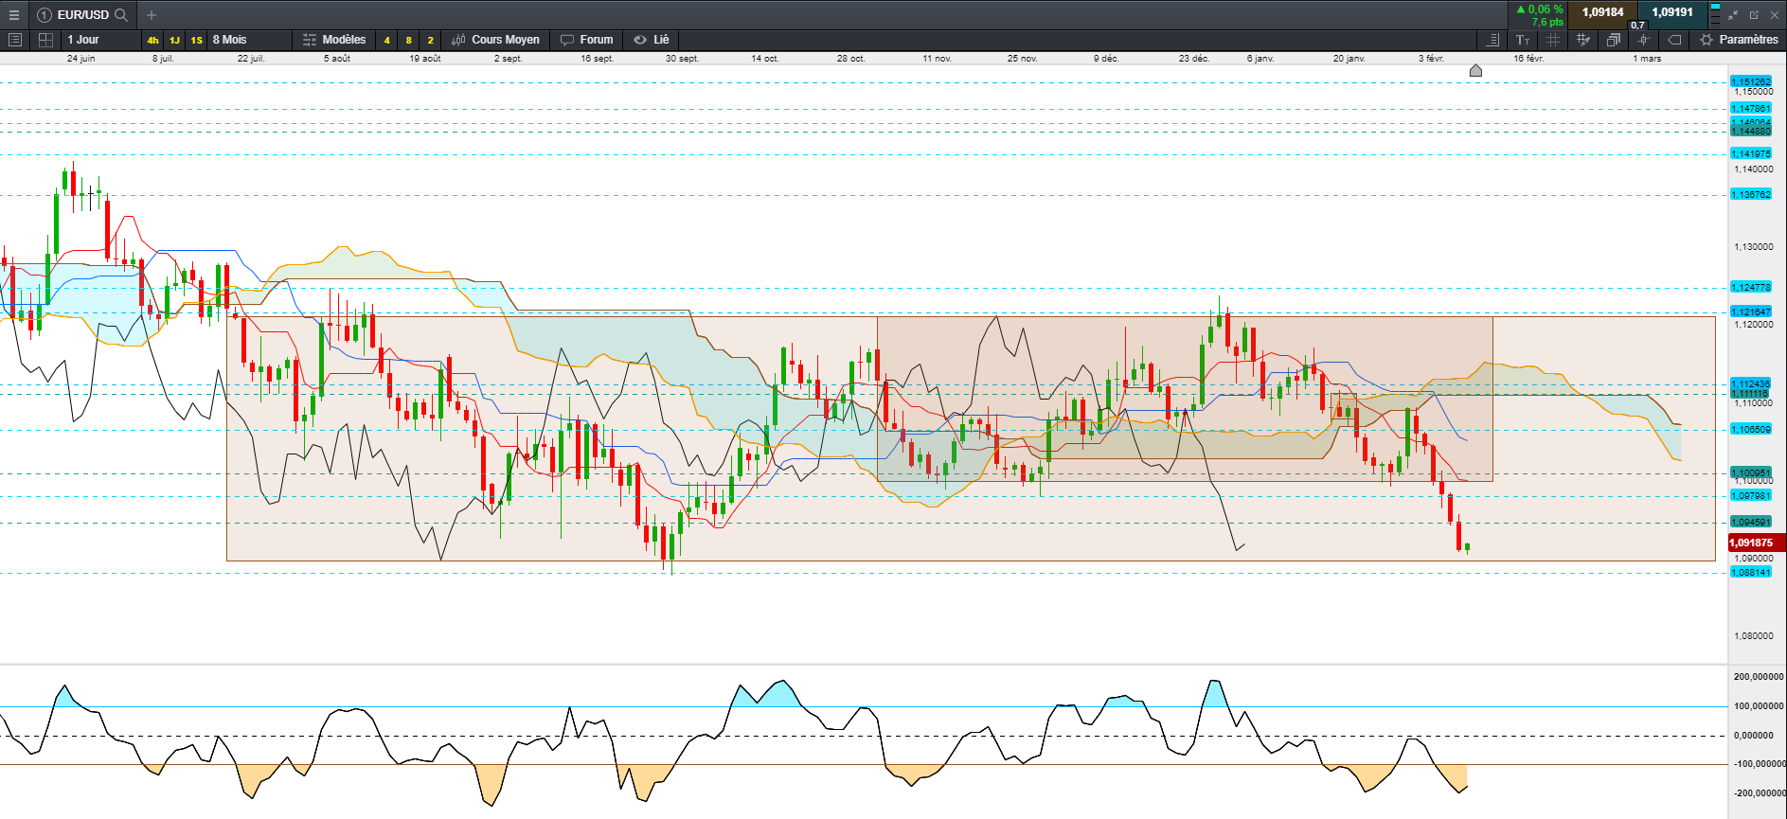Open Paramètres chart settings
Screen dimensions: 1787x819
click(x=1739, y=40)
